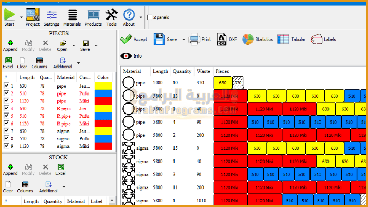Image resolution: width=368 pixels, height=207 pixels.
Task: Uncheck piece row 5 checkbox
Action: [x=6, y=116]
